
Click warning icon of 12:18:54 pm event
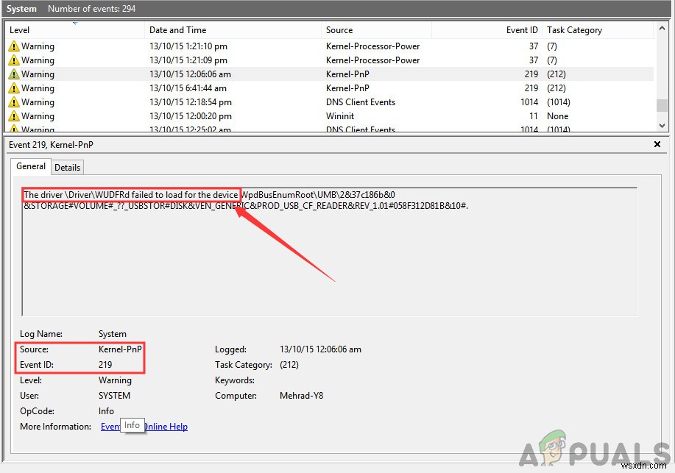[14, 102]
